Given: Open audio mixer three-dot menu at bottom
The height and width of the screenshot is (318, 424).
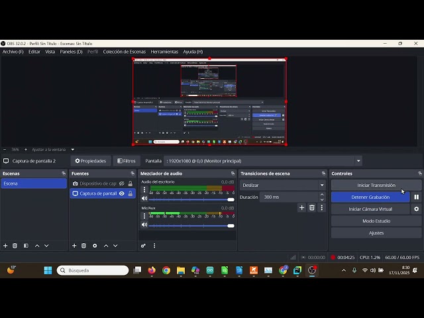Looking at the screenshot, I should coord(154,246).
